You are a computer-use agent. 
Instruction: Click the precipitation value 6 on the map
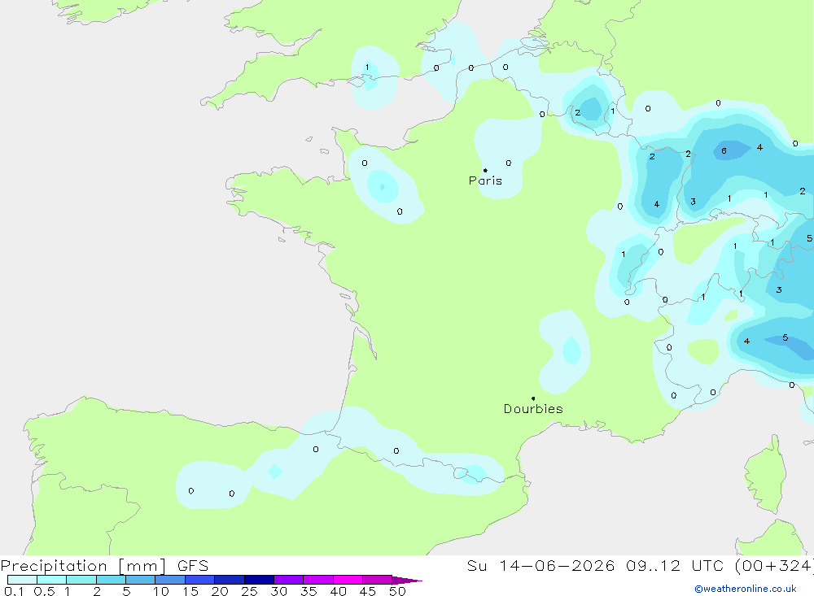tap(724, 151)
